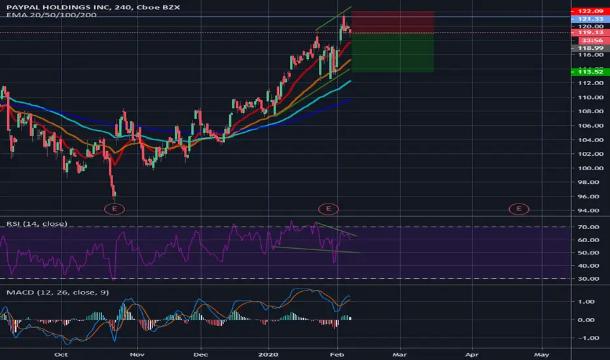Click the May label on time axis
Screen dimensions: 610x360
point(541,355)
